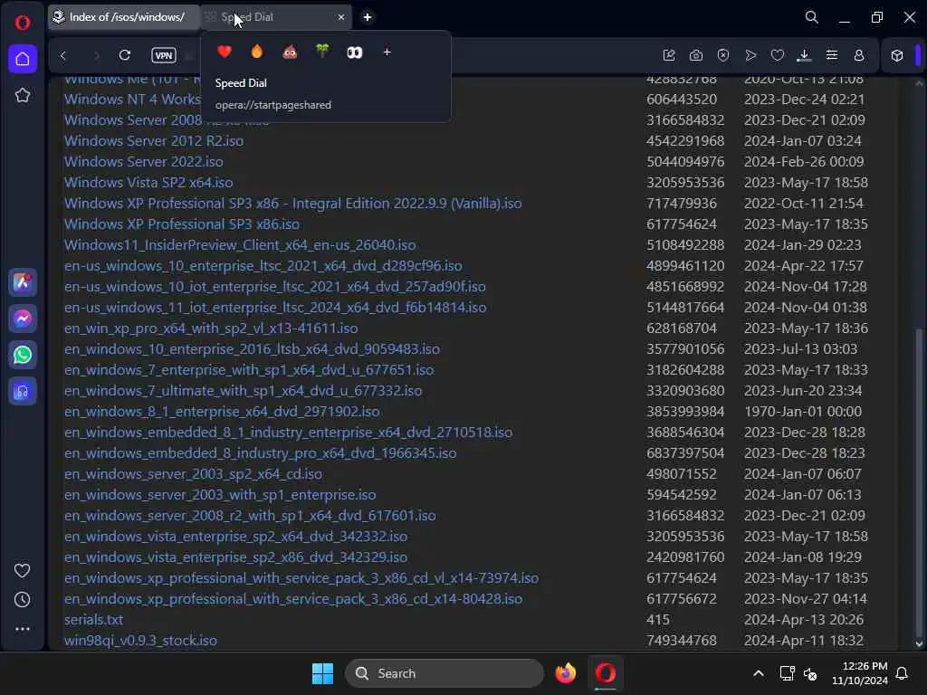Click scrollbar down arrow
Viewport: 927px width, 695px height.
point(919,643)
